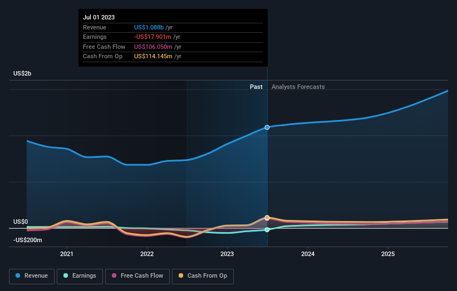Click the US$114.145m cash from op value

[x=153, y=57]
